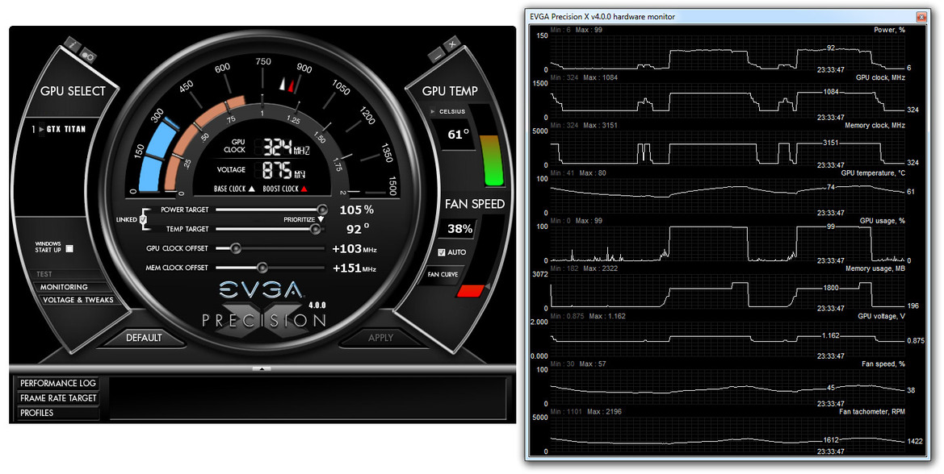944x474 pixels.
Task: Click the small arrow above Performance Log panel
Action: tap(262, 368)
